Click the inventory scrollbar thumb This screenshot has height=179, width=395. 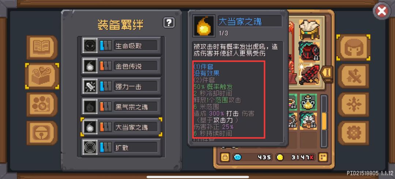(324, 121)
